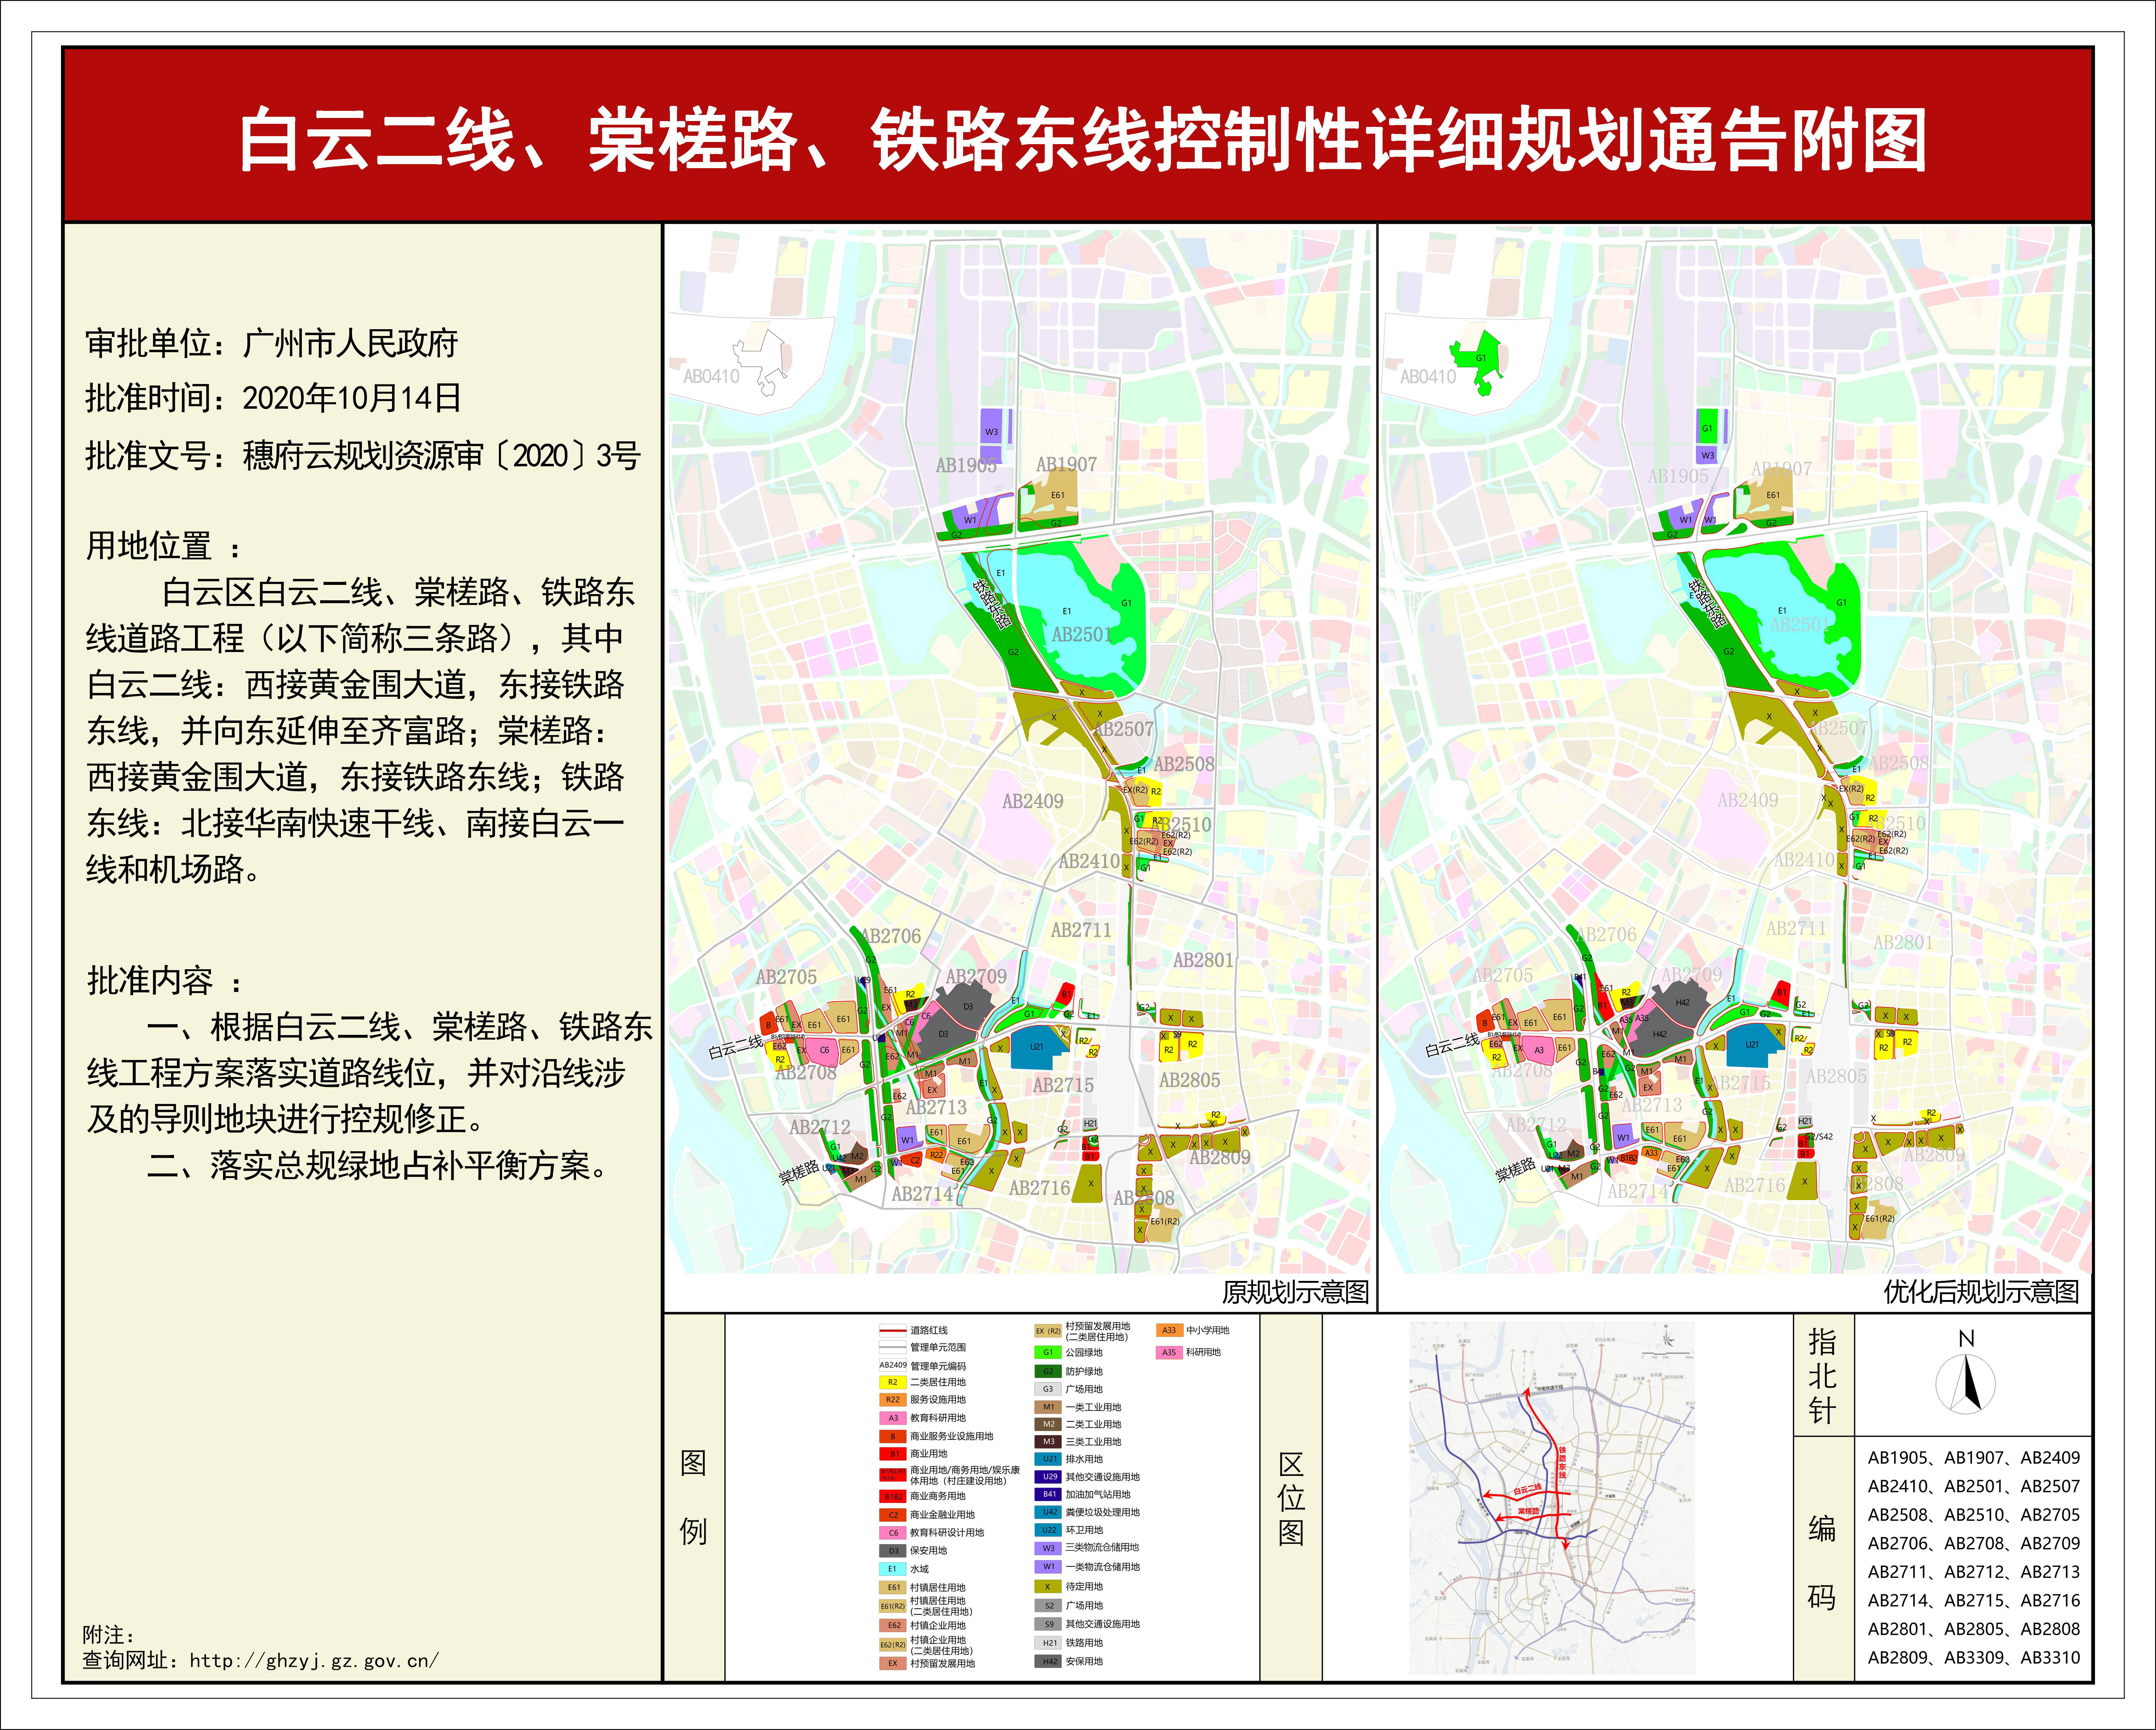Click the AB2409 管理单元编码 legend sample
The height and width of the screenshot is (1730, 2156).
tap(893, 1365)
